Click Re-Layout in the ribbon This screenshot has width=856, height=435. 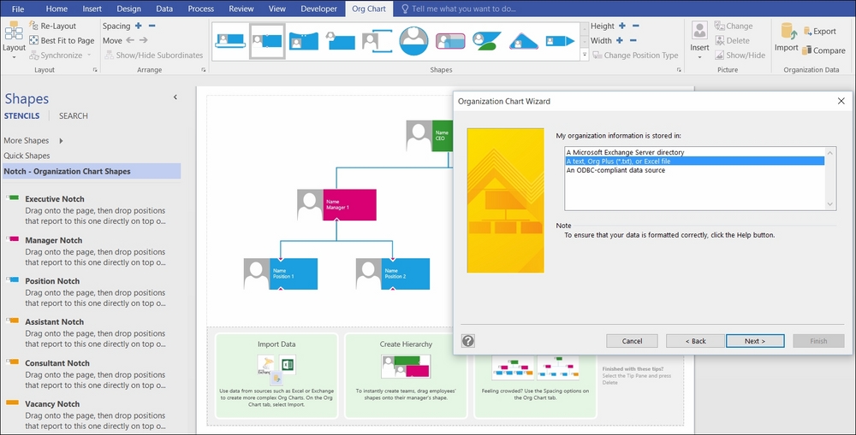point(53,26)
